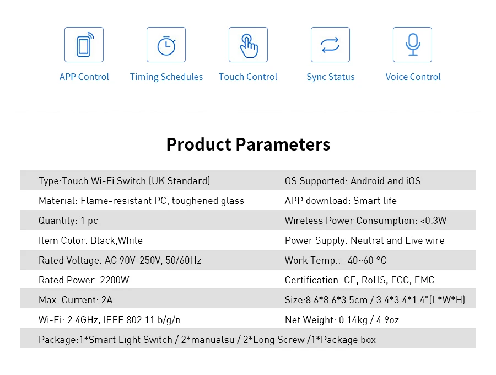Click the Max. Current: 2A cell
496x375 pixels.
[76, 300]
